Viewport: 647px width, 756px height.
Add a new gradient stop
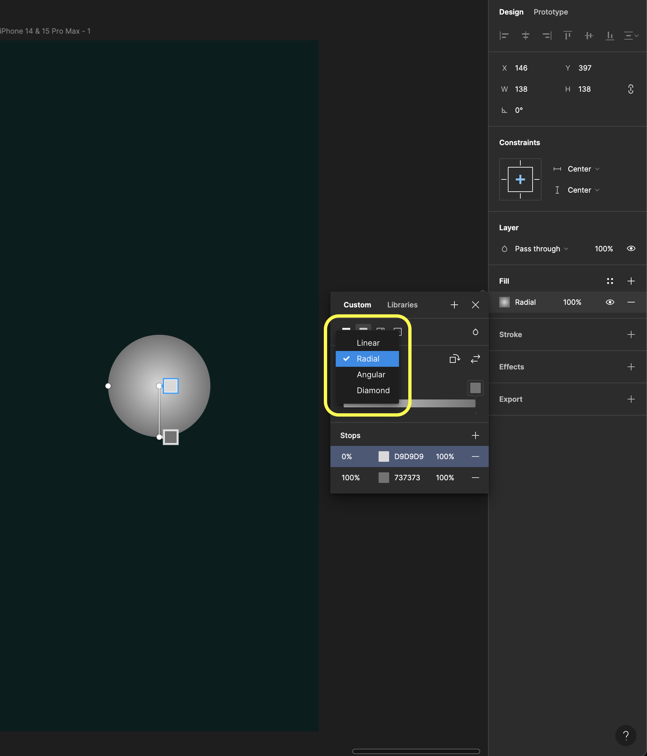[x=475, y=435]
